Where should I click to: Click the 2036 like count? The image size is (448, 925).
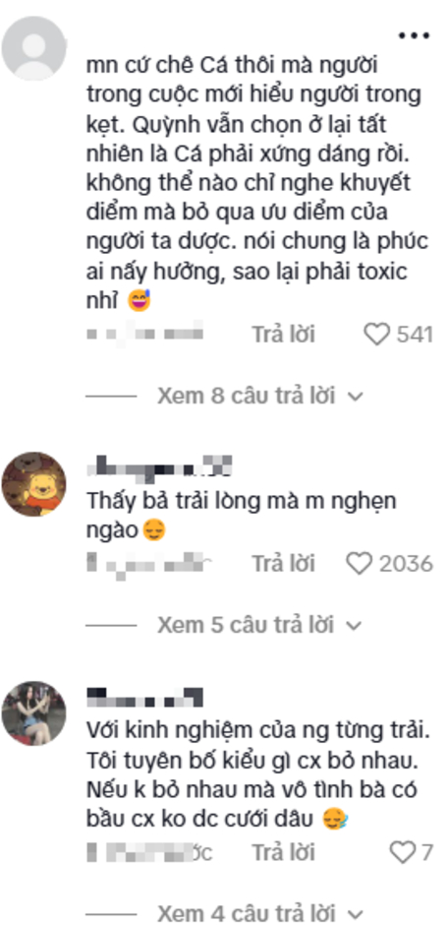[x=406, y=564]
